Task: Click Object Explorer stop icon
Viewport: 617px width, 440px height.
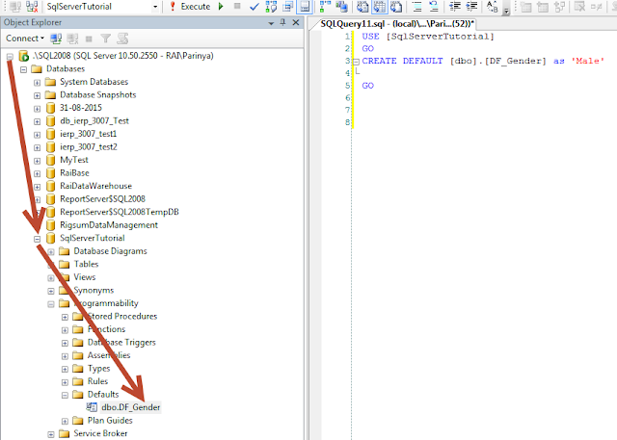Action: pos(89,39)
